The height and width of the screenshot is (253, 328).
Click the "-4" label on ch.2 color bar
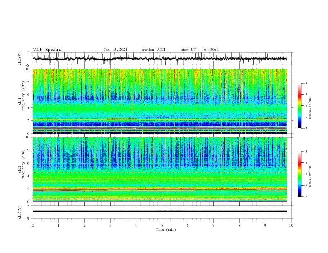pyautogui.click(x=306, y=163)
